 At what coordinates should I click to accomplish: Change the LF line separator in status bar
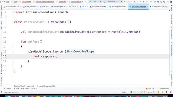pyautogui.click(x=138, y=92)
